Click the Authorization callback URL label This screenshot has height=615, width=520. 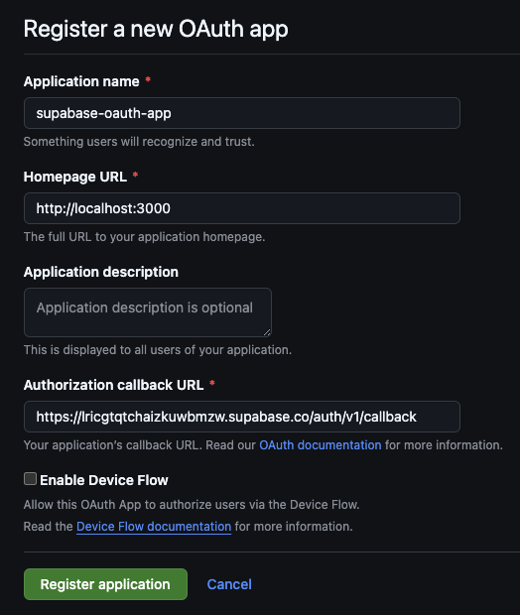coord(114,385)
